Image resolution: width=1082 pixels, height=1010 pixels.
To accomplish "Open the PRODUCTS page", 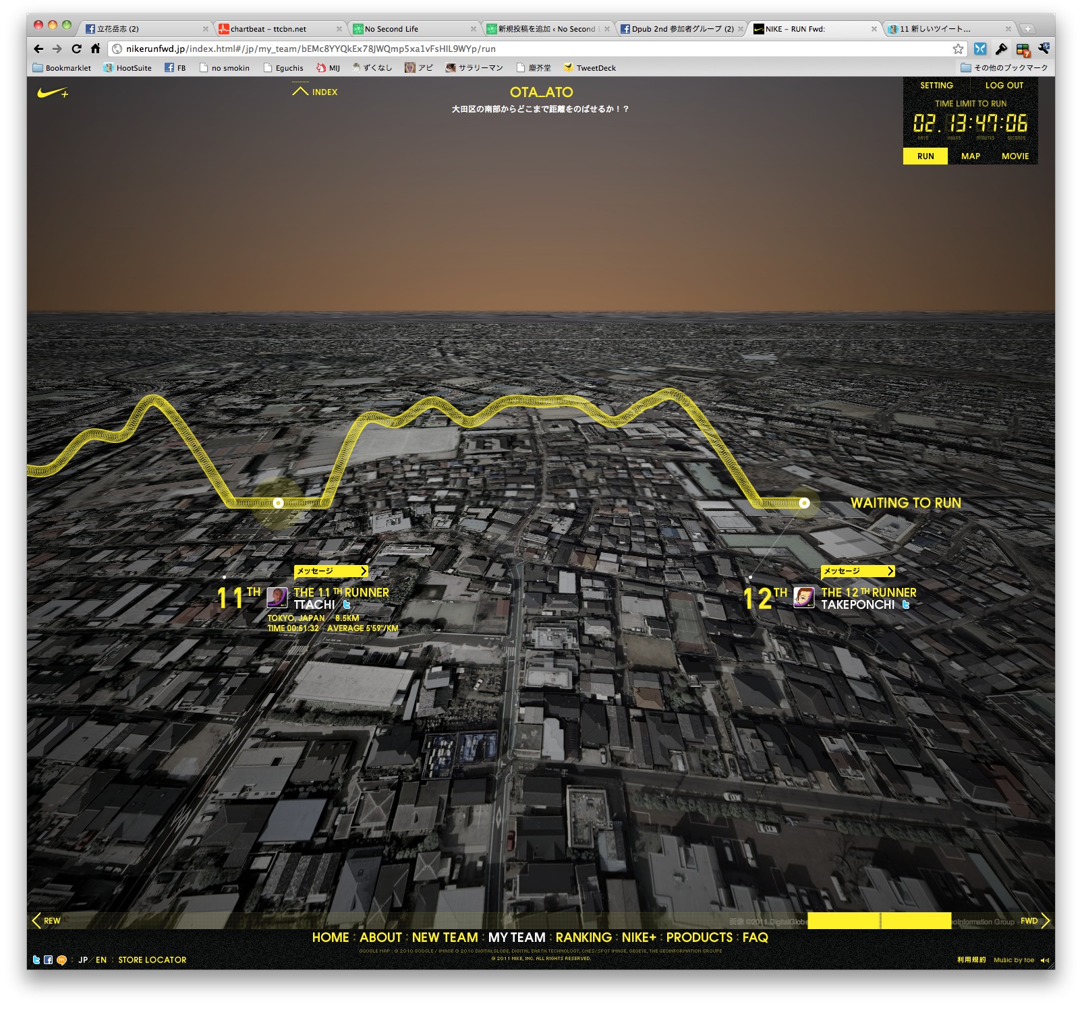I will (700, 937).
